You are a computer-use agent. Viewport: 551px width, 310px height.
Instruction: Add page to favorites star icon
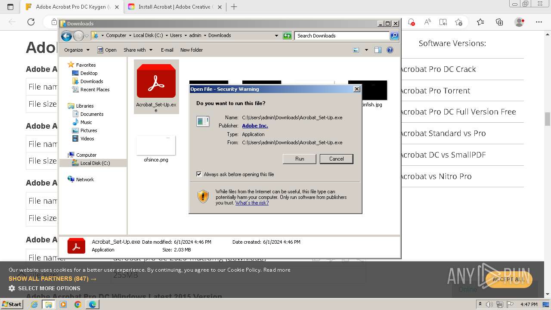tap(458, 22)
